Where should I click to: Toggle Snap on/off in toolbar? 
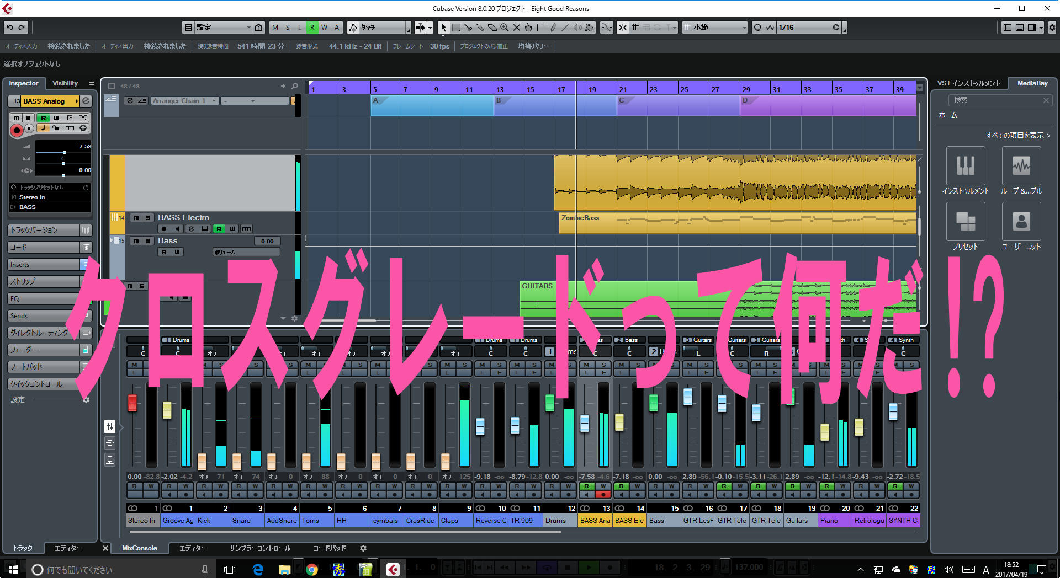click(x=623, y=27)
